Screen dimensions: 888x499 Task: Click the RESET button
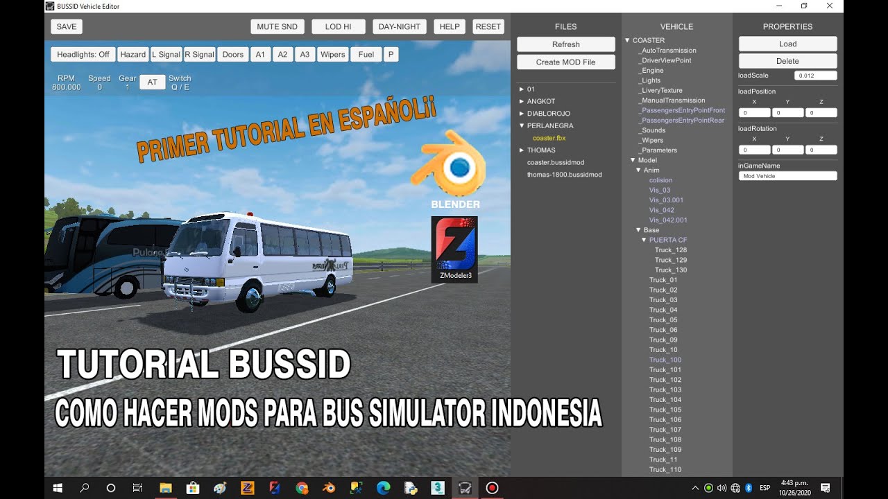pos(488,26)
